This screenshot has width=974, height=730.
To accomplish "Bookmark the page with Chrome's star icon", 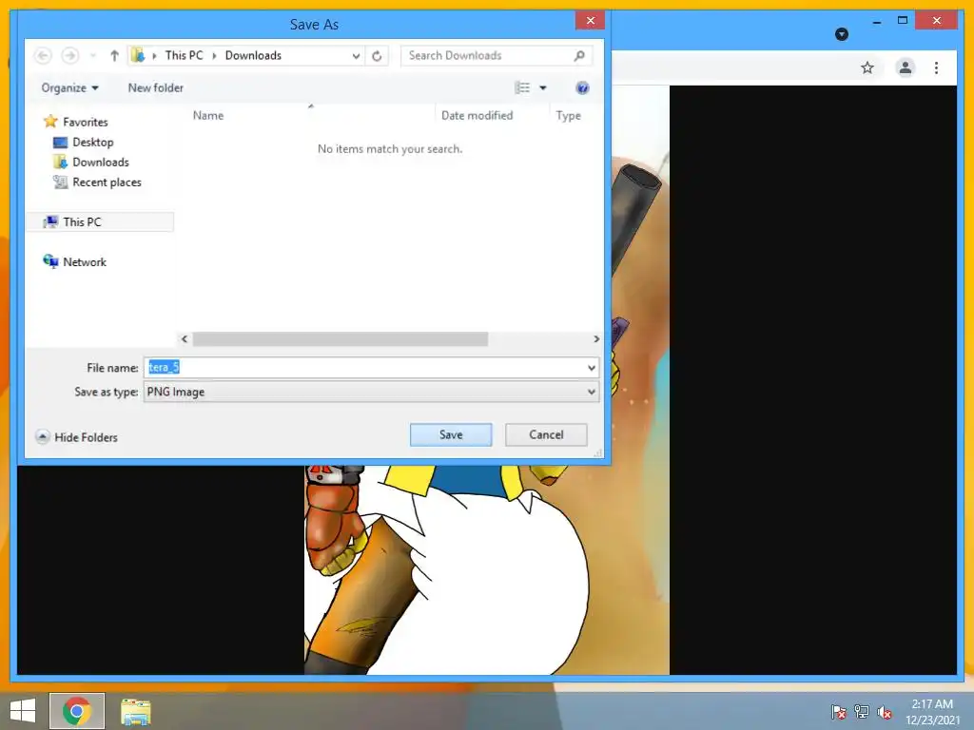I will pyautogui.click(x=867, y=67).
